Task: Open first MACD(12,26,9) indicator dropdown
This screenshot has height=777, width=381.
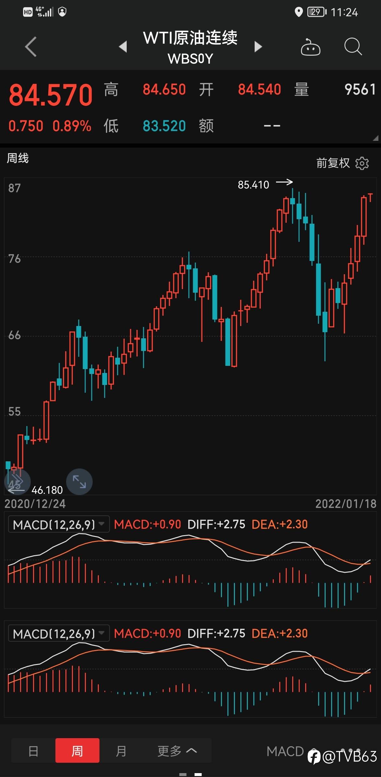Action: pos(59,524)
